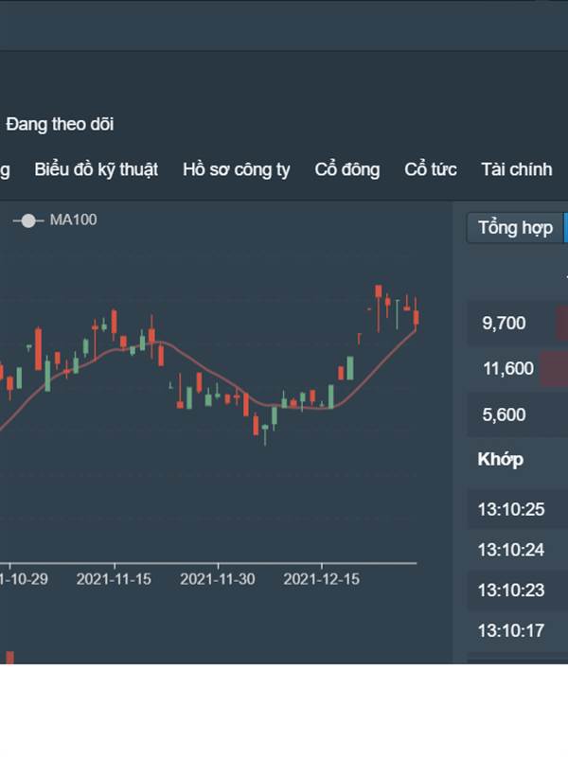
Task: Open the Cổ đông tab
Action: 347,169
